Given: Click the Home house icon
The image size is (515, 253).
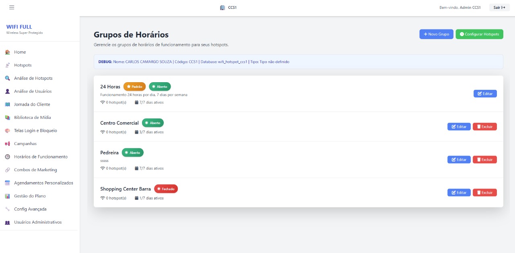Looking at the screenshot, I should coord(7,52).
